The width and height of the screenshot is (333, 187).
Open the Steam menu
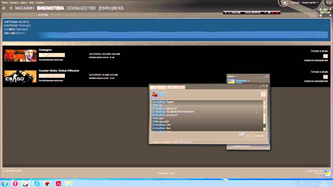coord(5,3)
